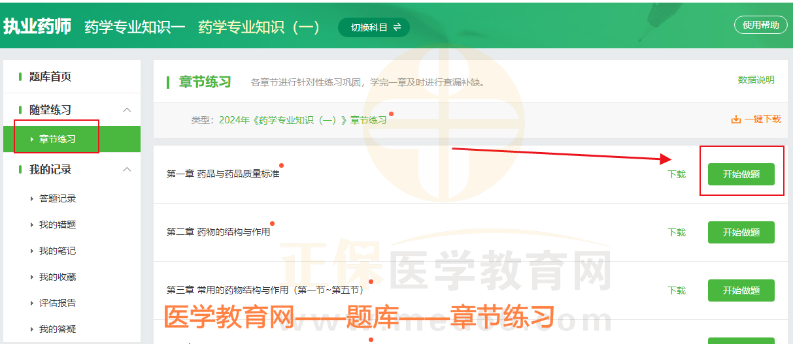Click the 数据说明 link
793x344 pixels.
pos(756,80)
